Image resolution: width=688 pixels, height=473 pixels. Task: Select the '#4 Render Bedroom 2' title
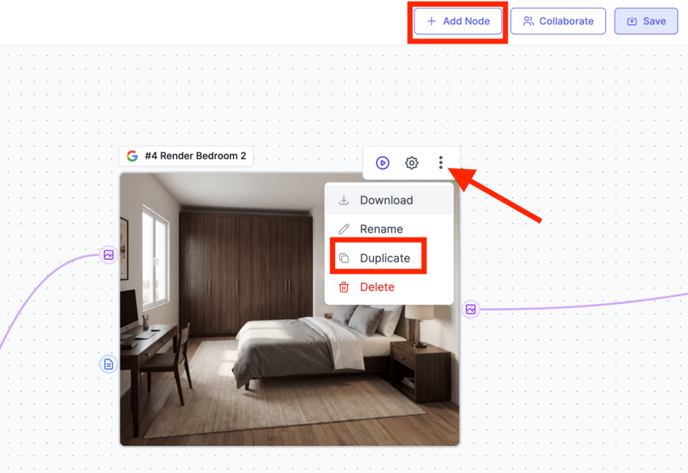[x=195, y=156]
